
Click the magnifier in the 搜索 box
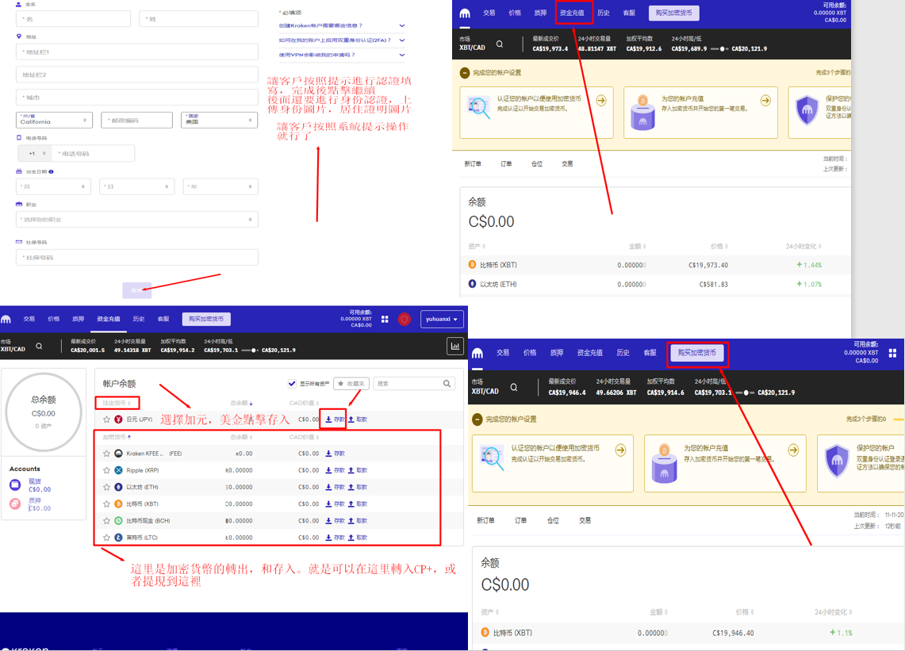tap(447, 384)
